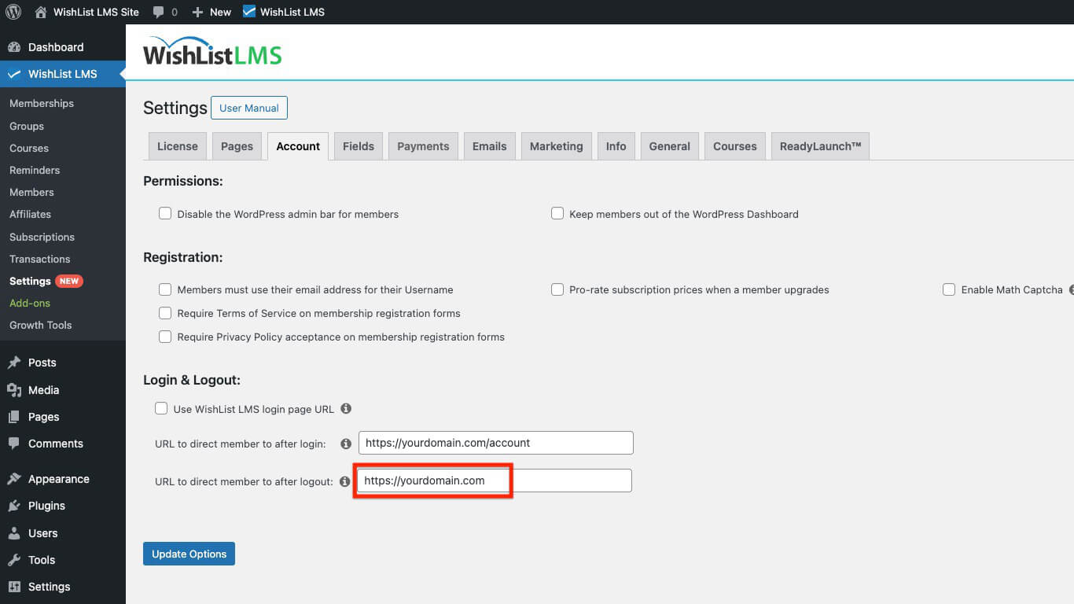Open the WordPress logo menu
Screen dimensions: 1074x604
(x=13, y=12)
